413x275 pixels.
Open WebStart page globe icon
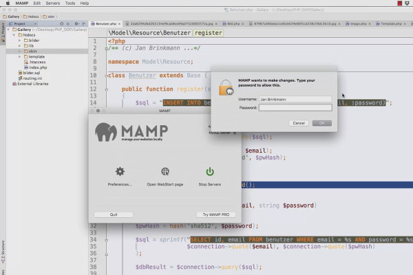pos(165,172)
